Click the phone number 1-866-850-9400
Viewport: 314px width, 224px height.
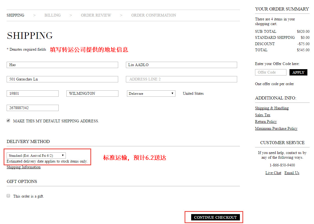[x=282, y=165]
